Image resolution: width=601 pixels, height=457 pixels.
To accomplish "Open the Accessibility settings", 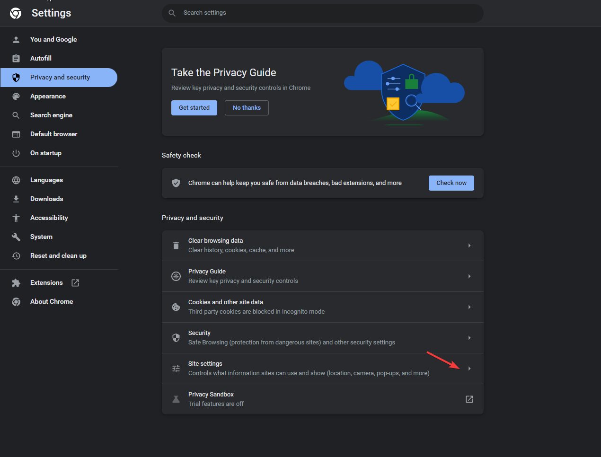I will [59, 218].
